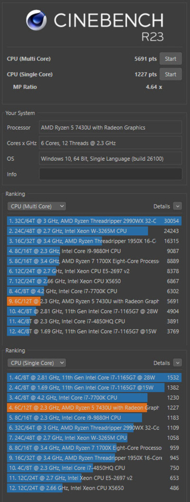190x502 pixels.
Task: Select the orange Ryzen 5 7430U single core entry
Action: (95, 408)
